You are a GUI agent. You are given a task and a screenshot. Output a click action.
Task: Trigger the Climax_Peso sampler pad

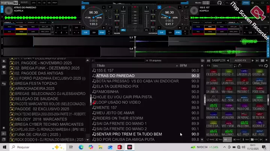tap(259, 83)
